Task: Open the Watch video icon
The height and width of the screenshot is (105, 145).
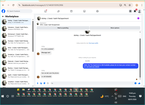Action: (x=71, y=11)
